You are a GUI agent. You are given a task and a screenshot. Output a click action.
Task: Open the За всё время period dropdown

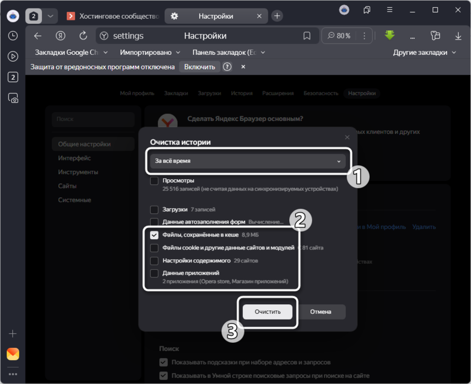tap(248, 161)
